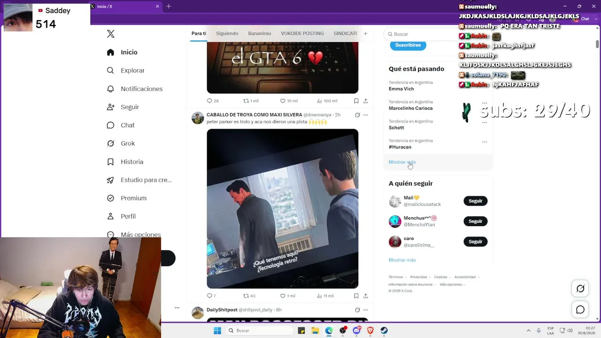601x338 pixels.
Task: Click the plus icon beside timeline tabs
Action: click(365, 33)
